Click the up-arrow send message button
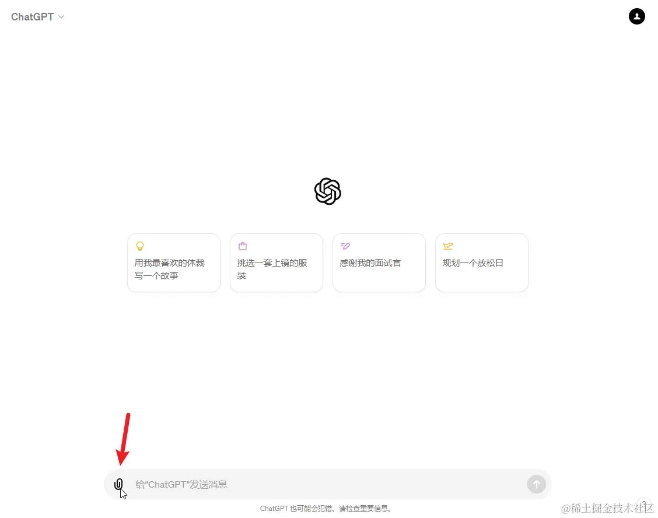The image size is (658, 518). coord(536,484)
